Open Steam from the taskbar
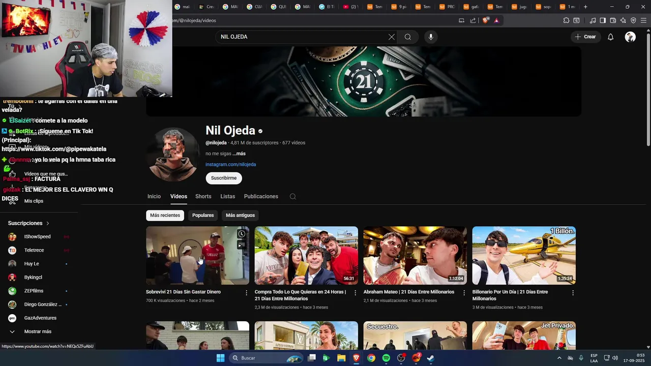Image resolution: width=651 pixels, height=366 pixels. (430, 358)
